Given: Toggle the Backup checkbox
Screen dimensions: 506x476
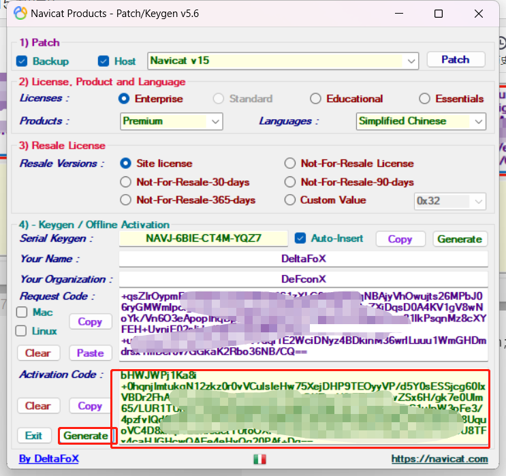Looking at the screenshot, I should click(x=22, y=61).
